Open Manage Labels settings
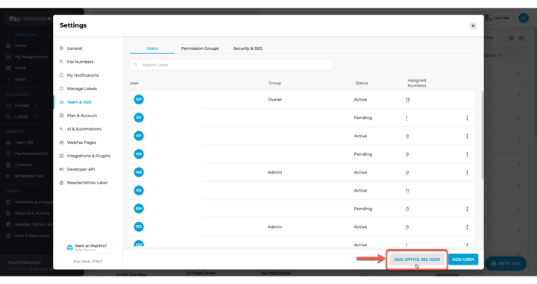The width and height of the screenshot is (537, 284). [81, 88]
